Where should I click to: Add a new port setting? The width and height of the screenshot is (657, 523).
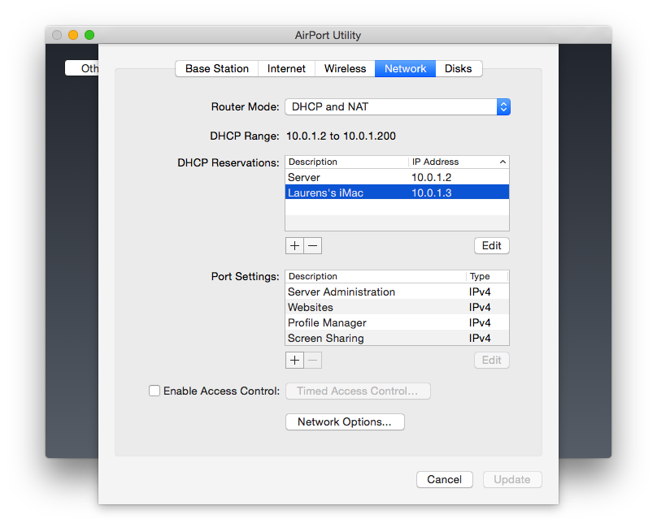(294, 361)
